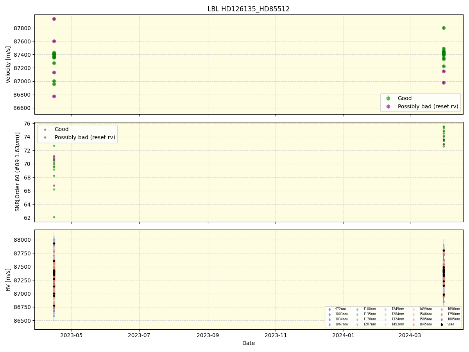Click the 1499nm legend marker
Screen dimensions: 469x352
click(x=414, y=309)
